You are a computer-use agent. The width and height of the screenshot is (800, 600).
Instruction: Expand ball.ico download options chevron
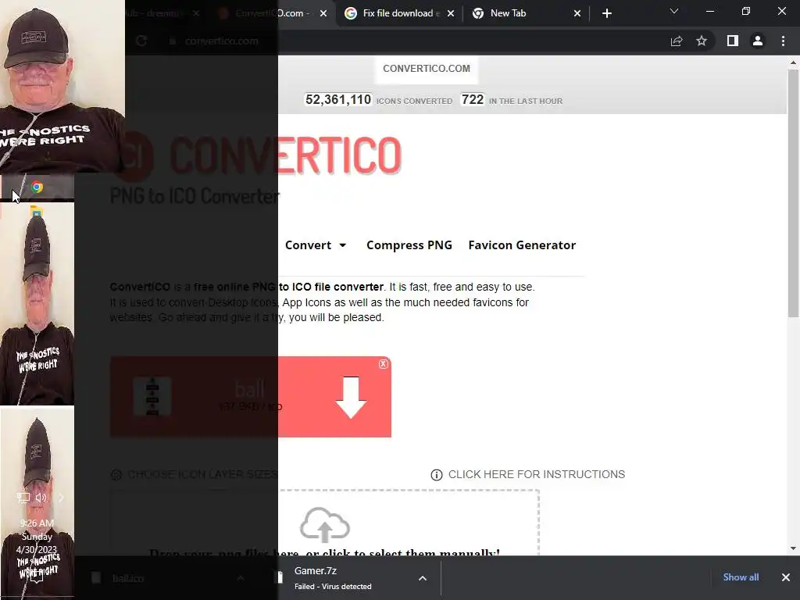click(x=241, y=578)
